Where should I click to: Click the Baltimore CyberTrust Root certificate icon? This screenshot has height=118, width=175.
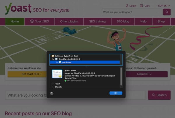point(53,56)
